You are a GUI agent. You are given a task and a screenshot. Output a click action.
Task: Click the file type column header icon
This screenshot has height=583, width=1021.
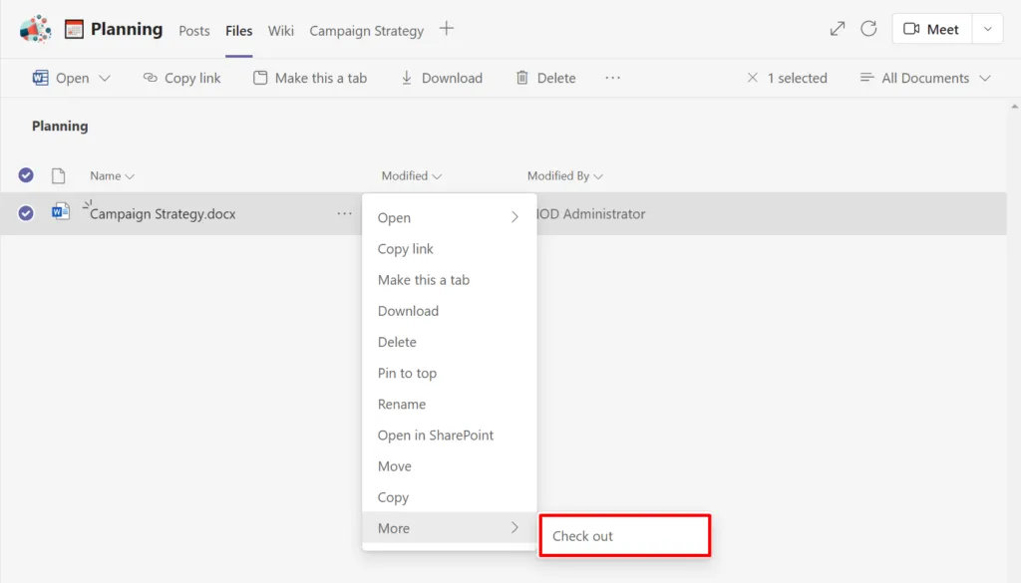(x=59, y=175)
